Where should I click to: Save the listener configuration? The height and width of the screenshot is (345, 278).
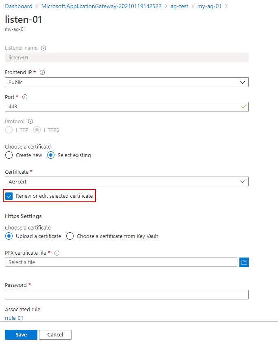21,335
